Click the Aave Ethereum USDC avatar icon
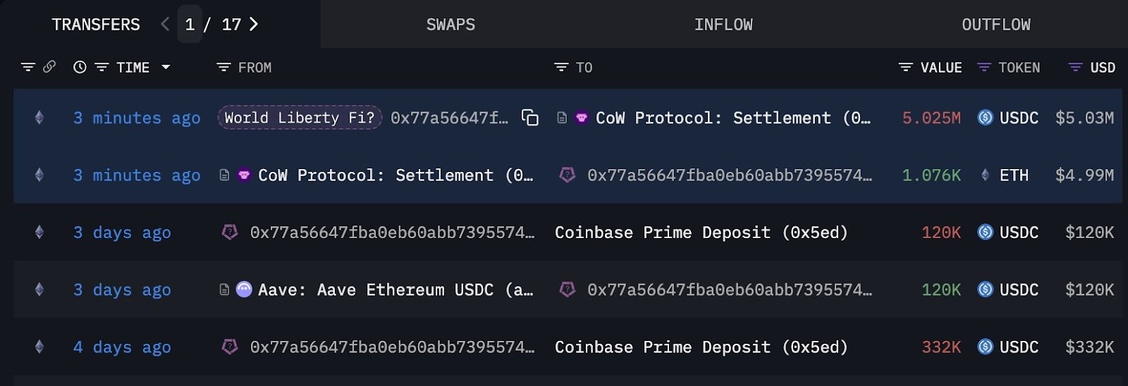1128x386 pixels. [x=244, y=289]
